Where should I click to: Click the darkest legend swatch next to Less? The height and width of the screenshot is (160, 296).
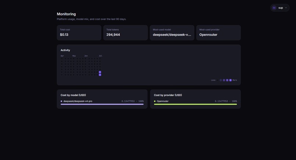point(217,80)
